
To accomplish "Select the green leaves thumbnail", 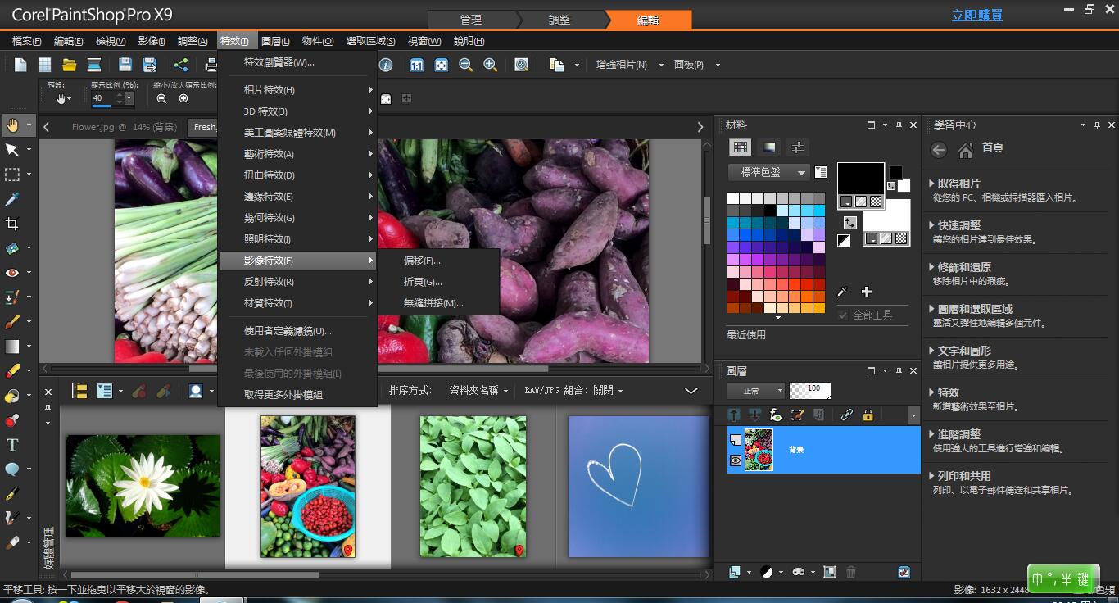I will point(473,487).
